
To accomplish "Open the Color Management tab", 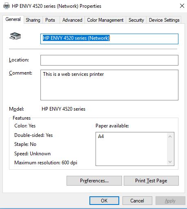I will coord(105,20).
